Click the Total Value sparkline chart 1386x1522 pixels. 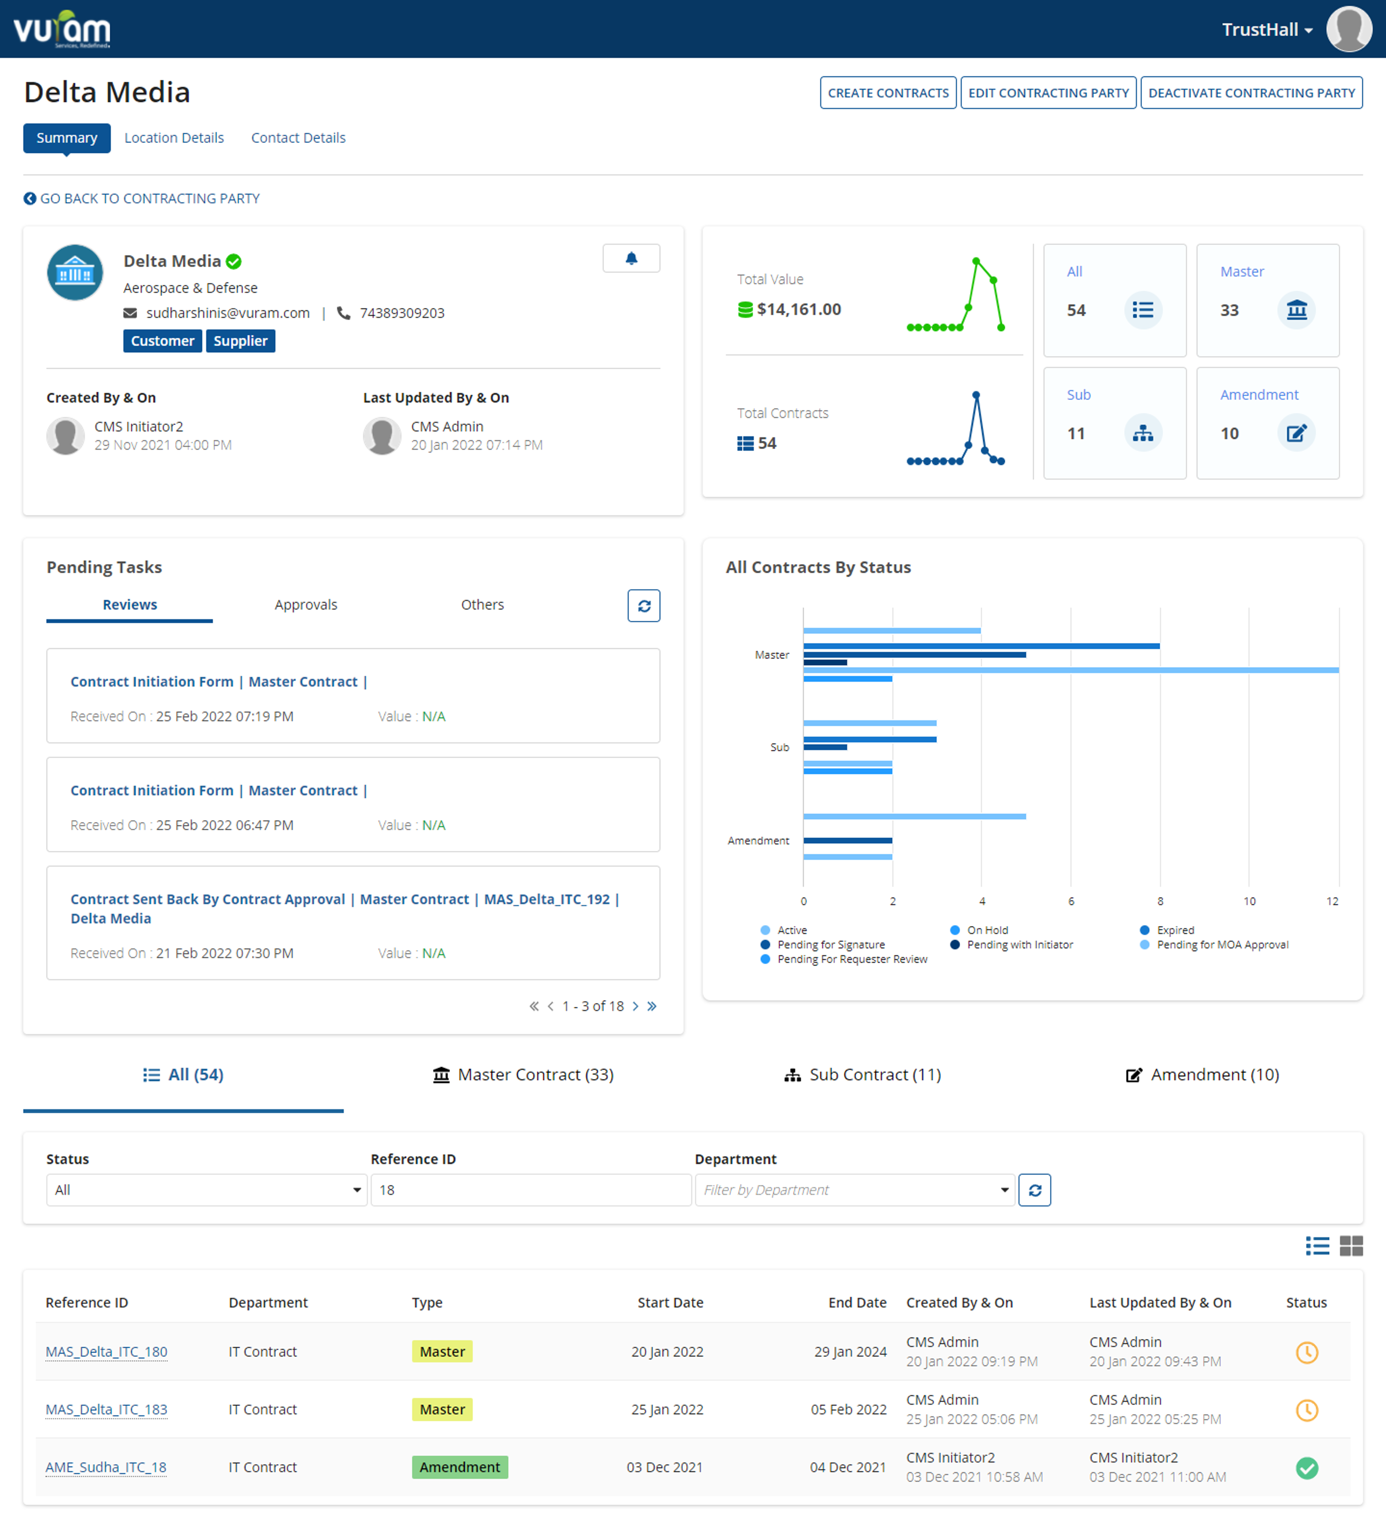tap(956, 295)
